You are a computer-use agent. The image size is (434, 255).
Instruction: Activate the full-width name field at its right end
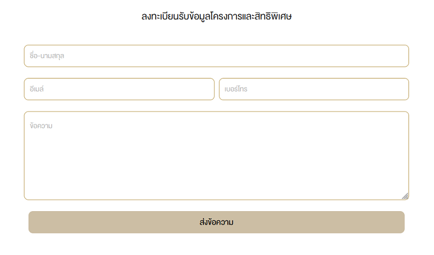click(x=387, y=56)
